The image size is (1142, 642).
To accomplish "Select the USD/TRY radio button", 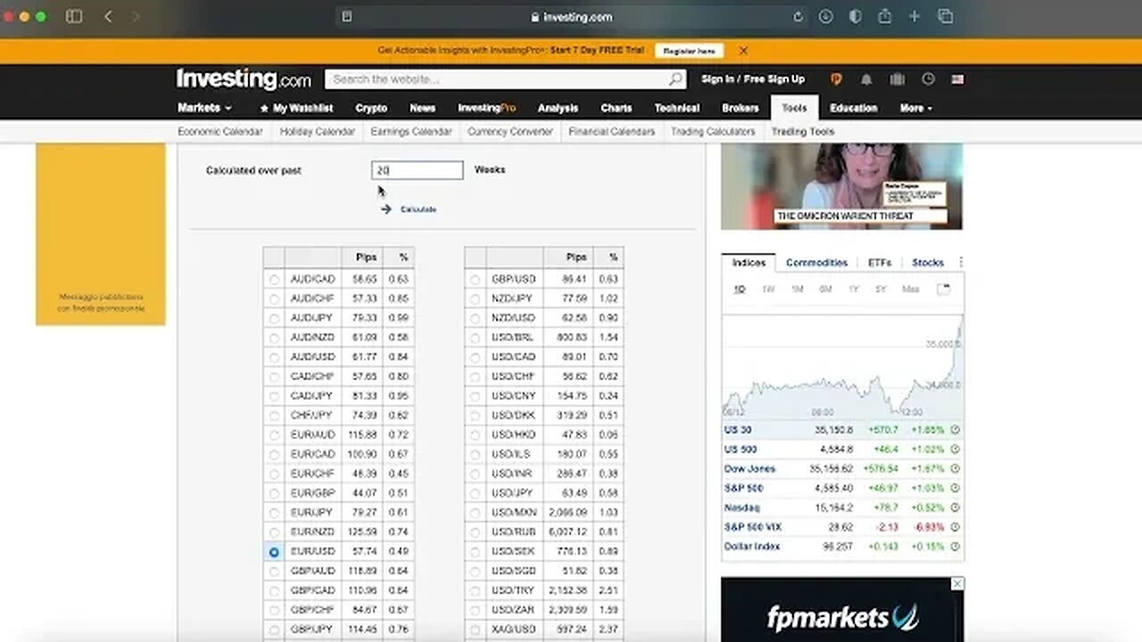I will (x=475, y=591).
